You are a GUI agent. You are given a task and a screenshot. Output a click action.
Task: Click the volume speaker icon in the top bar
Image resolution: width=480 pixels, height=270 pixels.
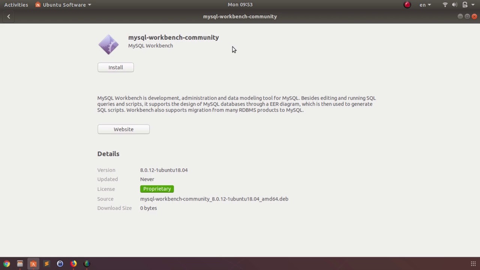pyautogui.click(x=454, y=5)
